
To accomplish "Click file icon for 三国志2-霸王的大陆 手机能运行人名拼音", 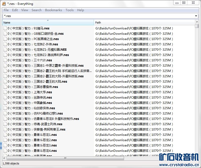I will point(5,71).
